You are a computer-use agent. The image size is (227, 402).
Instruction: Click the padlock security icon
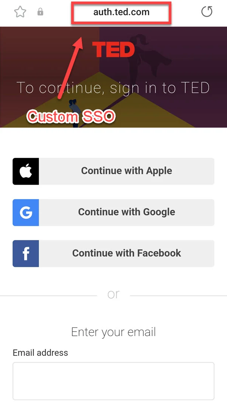click(40, 12)
